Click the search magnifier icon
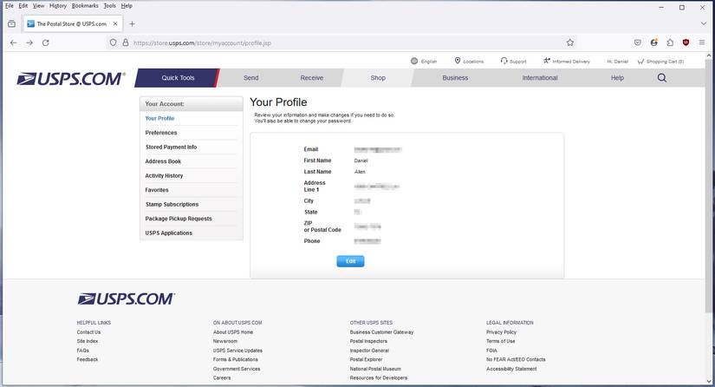Screen dimensions: 715x387 tap(662, 78)
